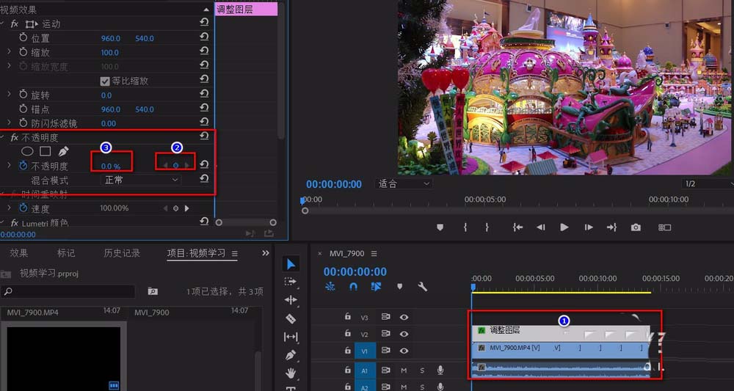Select the MVI_7900.MP4 thumbnail
Screen dimensions: 734x391
[x=64, y=358]
